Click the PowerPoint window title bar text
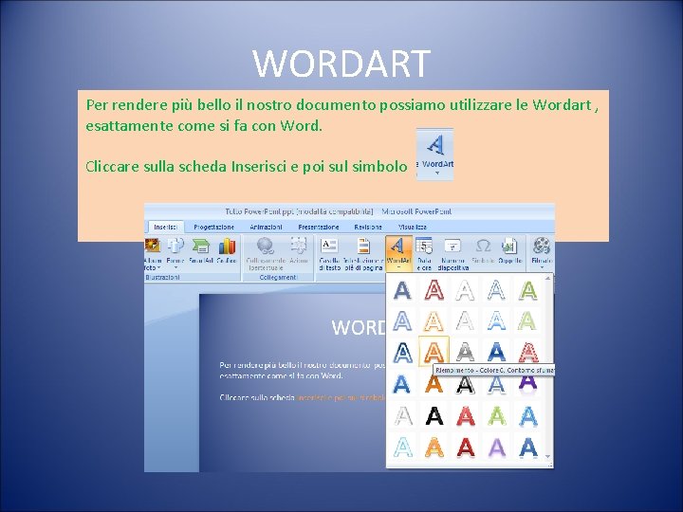Image resolution: width=683 pixels, height=512 pixels. [339, 211]
